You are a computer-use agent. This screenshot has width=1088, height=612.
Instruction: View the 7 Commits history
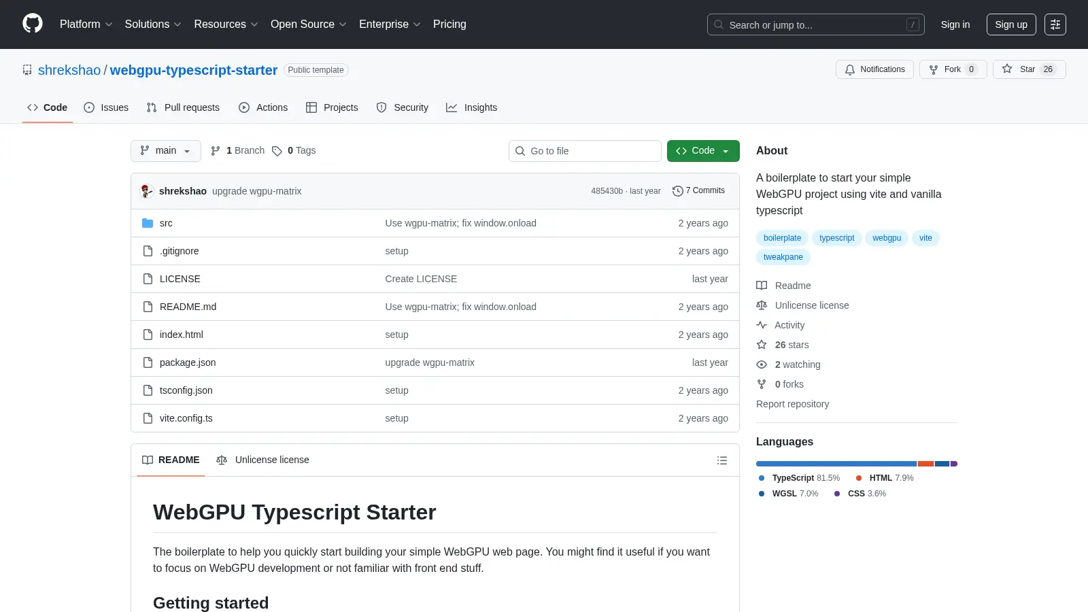(699, 191)
